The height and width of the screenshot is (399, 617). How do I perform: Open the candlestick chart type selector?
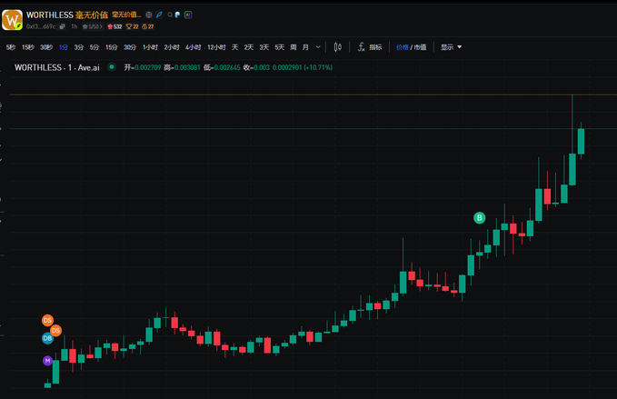click(x=338, y=47)
